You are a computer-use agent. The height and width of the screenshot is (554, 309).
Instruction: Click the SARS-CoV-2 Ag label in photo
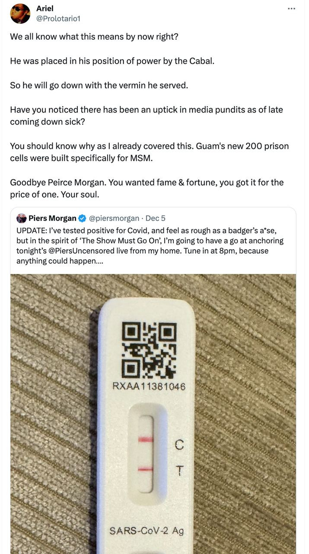[147, 530]
